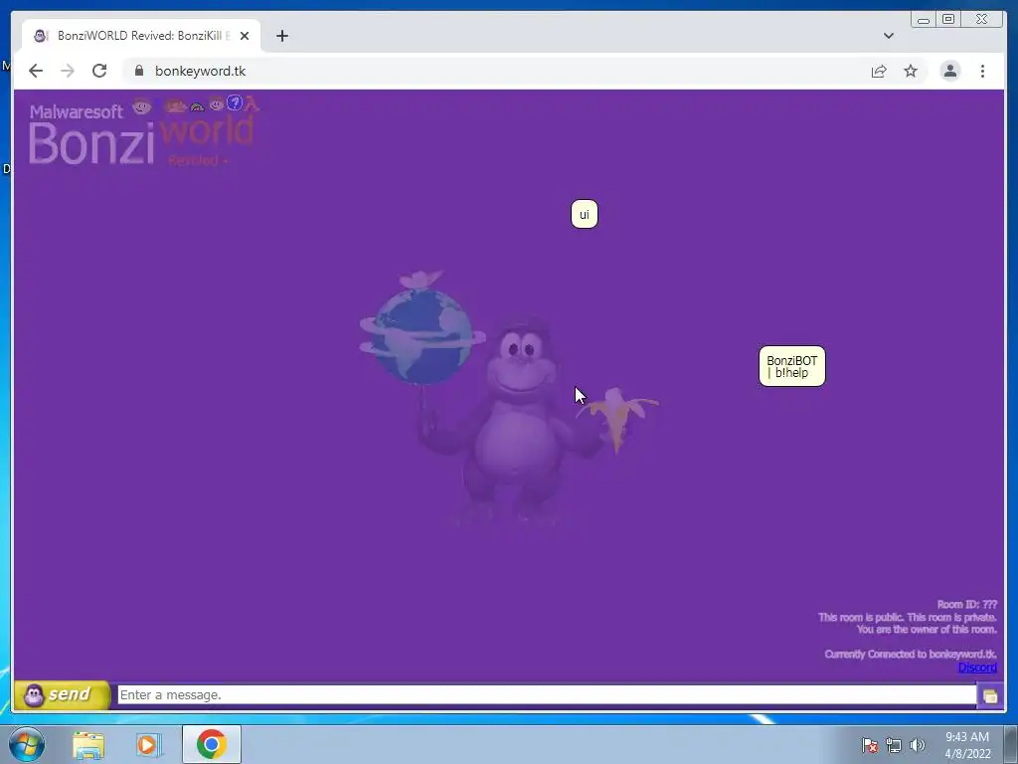Reload the bonkeyword.tk page
Viewport: 1018px width, 764px height.
point(99,71)
